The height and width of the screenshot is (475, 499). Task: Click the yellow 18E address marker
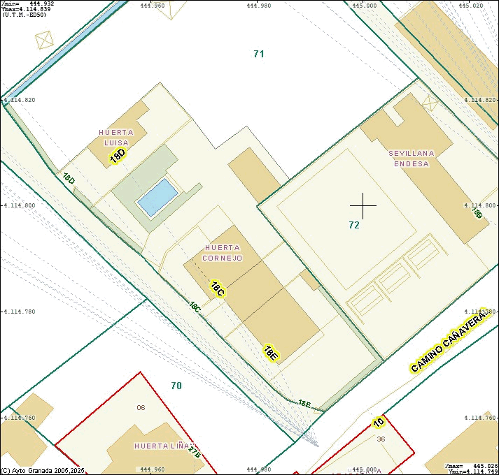pos(272,353)
